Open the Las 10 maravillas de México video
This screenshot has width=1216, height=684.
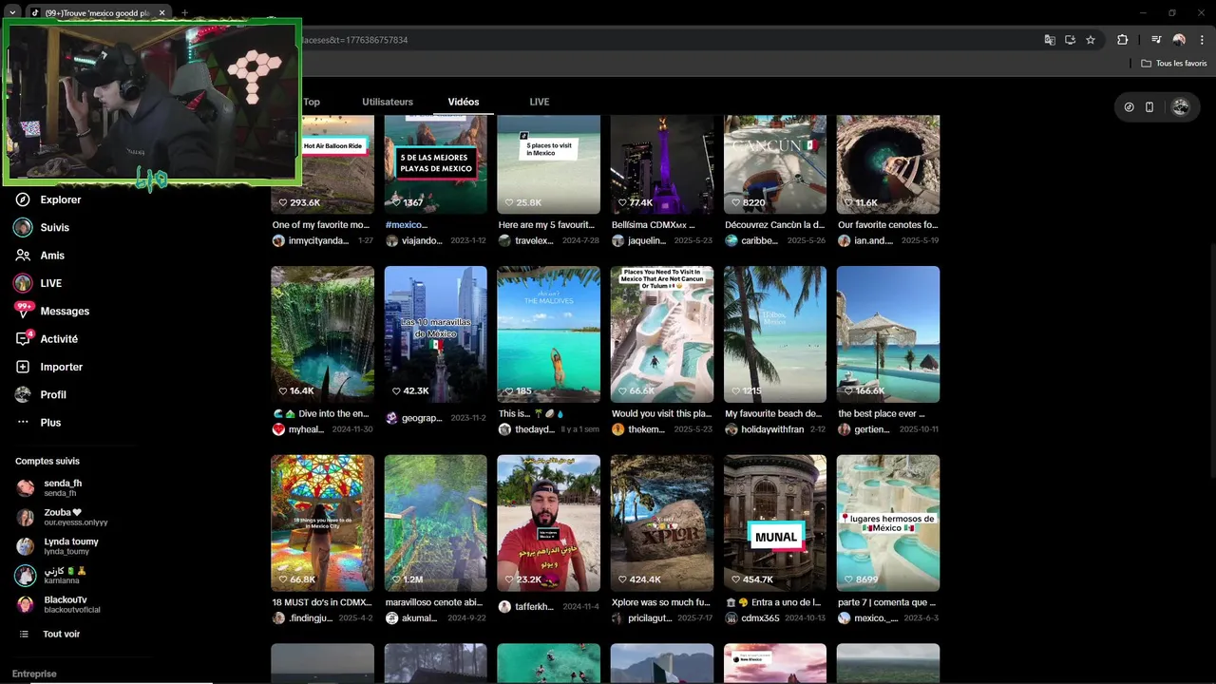click(435, 334)
